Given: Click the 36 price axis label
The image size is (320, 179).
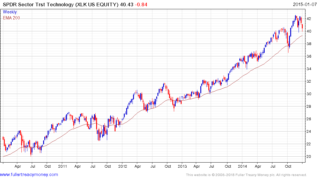Looking at the screenshot, I should click(x=309, y=56).
